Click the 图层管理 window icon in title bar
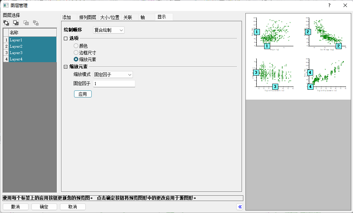353x213 pixels. [6, 5]
